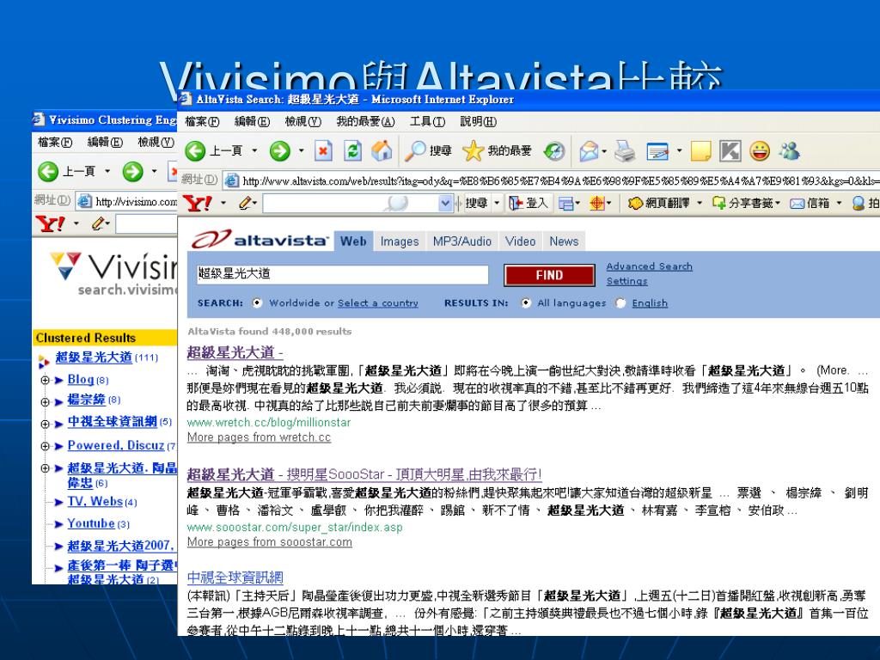Viewport: 880px width, 660px height.
Task: Go to Home page icon
Action: (382, 150)
